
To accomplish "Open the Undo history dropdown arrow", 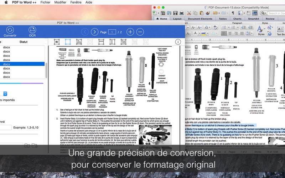I will tap(219, 13).
